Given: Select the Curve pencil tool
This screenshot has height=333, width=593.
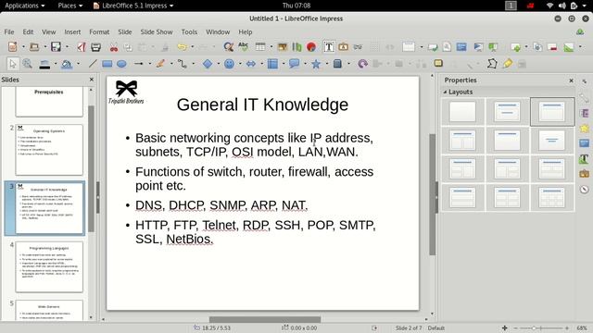Looking at the screenshot, I should [x=160, y=64].
